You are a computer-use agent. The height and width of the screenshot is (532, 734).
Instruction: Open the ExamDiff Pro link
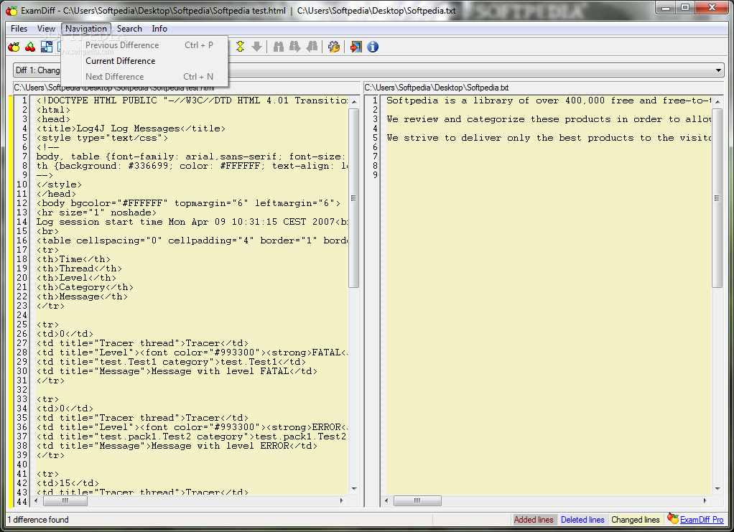(701, 519)
